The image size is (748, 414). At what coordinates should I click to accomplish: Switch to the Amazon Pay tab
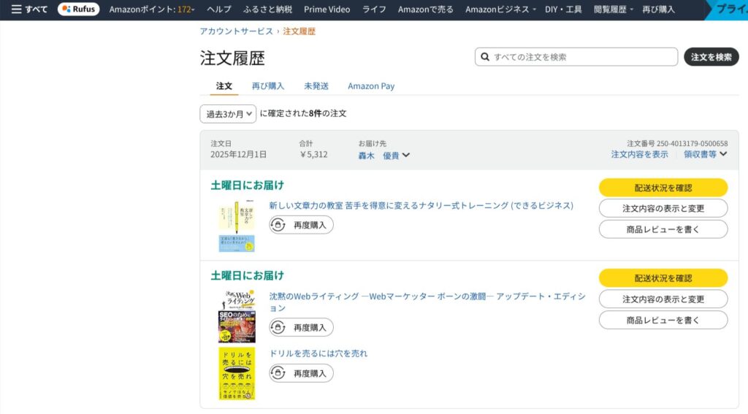pos(371,86)
